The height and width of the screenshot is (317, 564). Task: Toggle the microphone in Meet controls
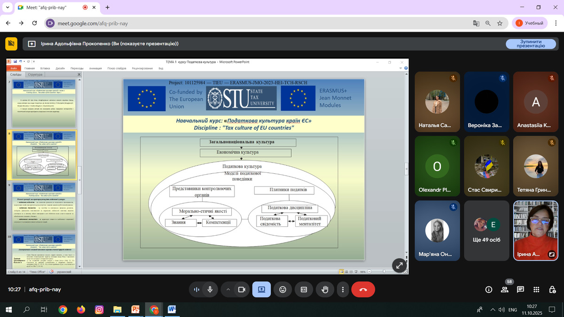(210, 290)
